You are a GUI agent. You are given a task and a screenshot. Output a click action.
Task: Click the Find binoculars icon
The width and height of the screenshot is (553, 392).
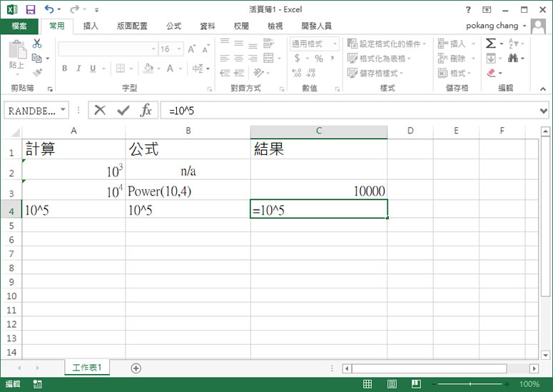(x=514, y=59)
